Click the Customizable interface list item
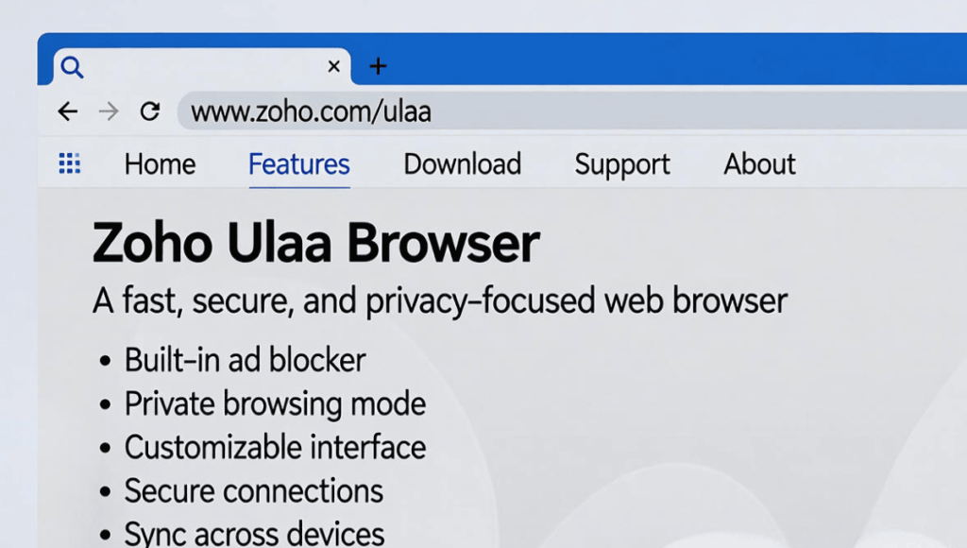This screenshot has width=967, height=548. [275, 448]
